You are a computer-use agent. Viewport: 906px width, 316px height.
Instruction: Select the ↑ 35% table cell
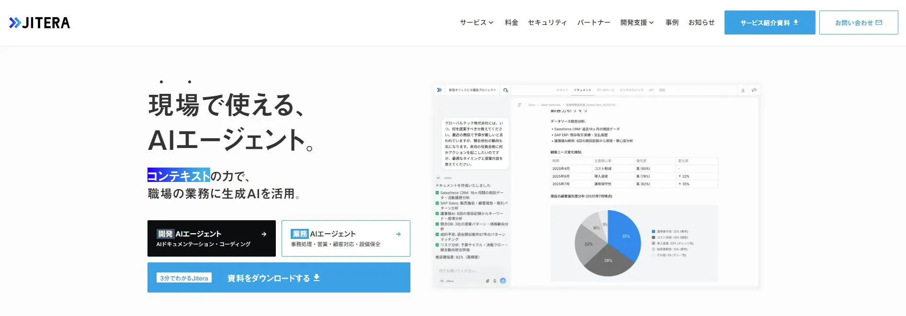pos(697,184)
